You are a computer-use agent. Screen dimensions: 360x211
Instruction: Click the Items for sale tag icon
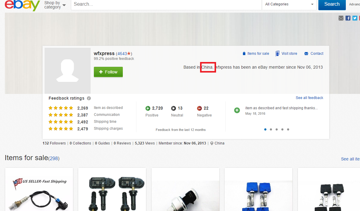coord(244,53)
